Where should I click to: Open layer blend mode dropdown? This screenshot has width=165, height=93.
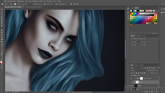click(x=138, y=71)
